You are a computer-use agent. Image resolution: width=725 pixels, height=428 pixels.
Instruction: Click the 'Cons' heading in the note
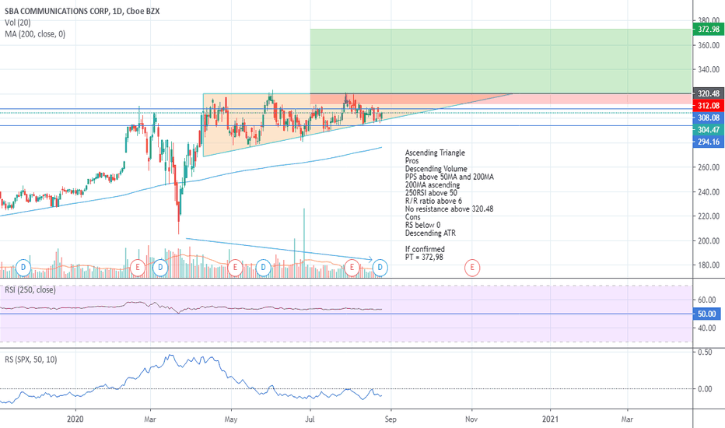413,217
